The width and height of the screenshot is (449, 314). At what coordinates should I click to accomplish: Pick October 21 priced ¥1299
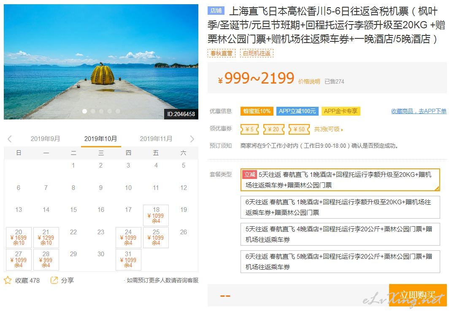(x=46, y=238)
